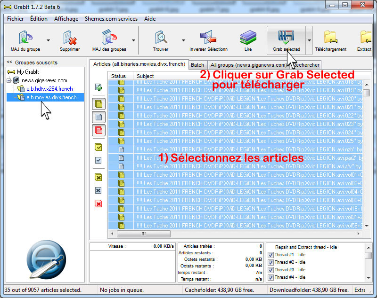
Task: Click the green plus add icon in side strip
Action: click(98, 87)
